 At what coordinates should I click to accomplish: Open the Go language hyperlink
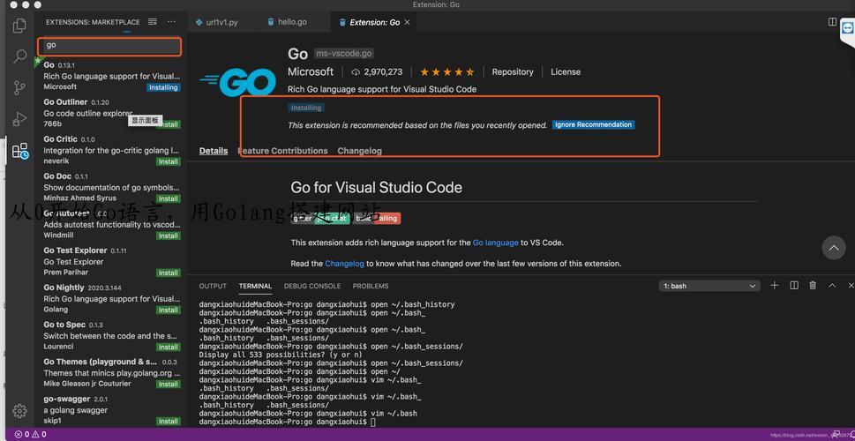tap(495, 243)
